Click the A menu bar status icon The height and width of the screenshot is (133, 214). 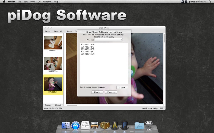186,2
